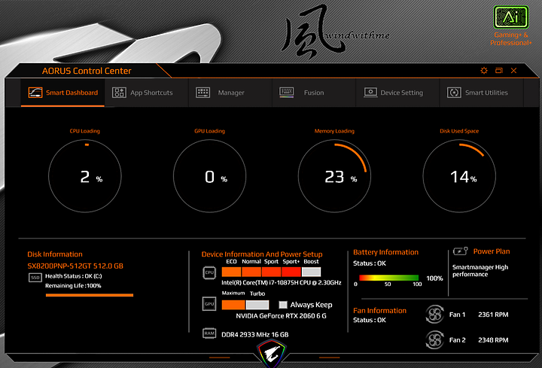Click the Power Plan battery icon
The height and width of the screenshot is (368, 542).
click(460, 251)
